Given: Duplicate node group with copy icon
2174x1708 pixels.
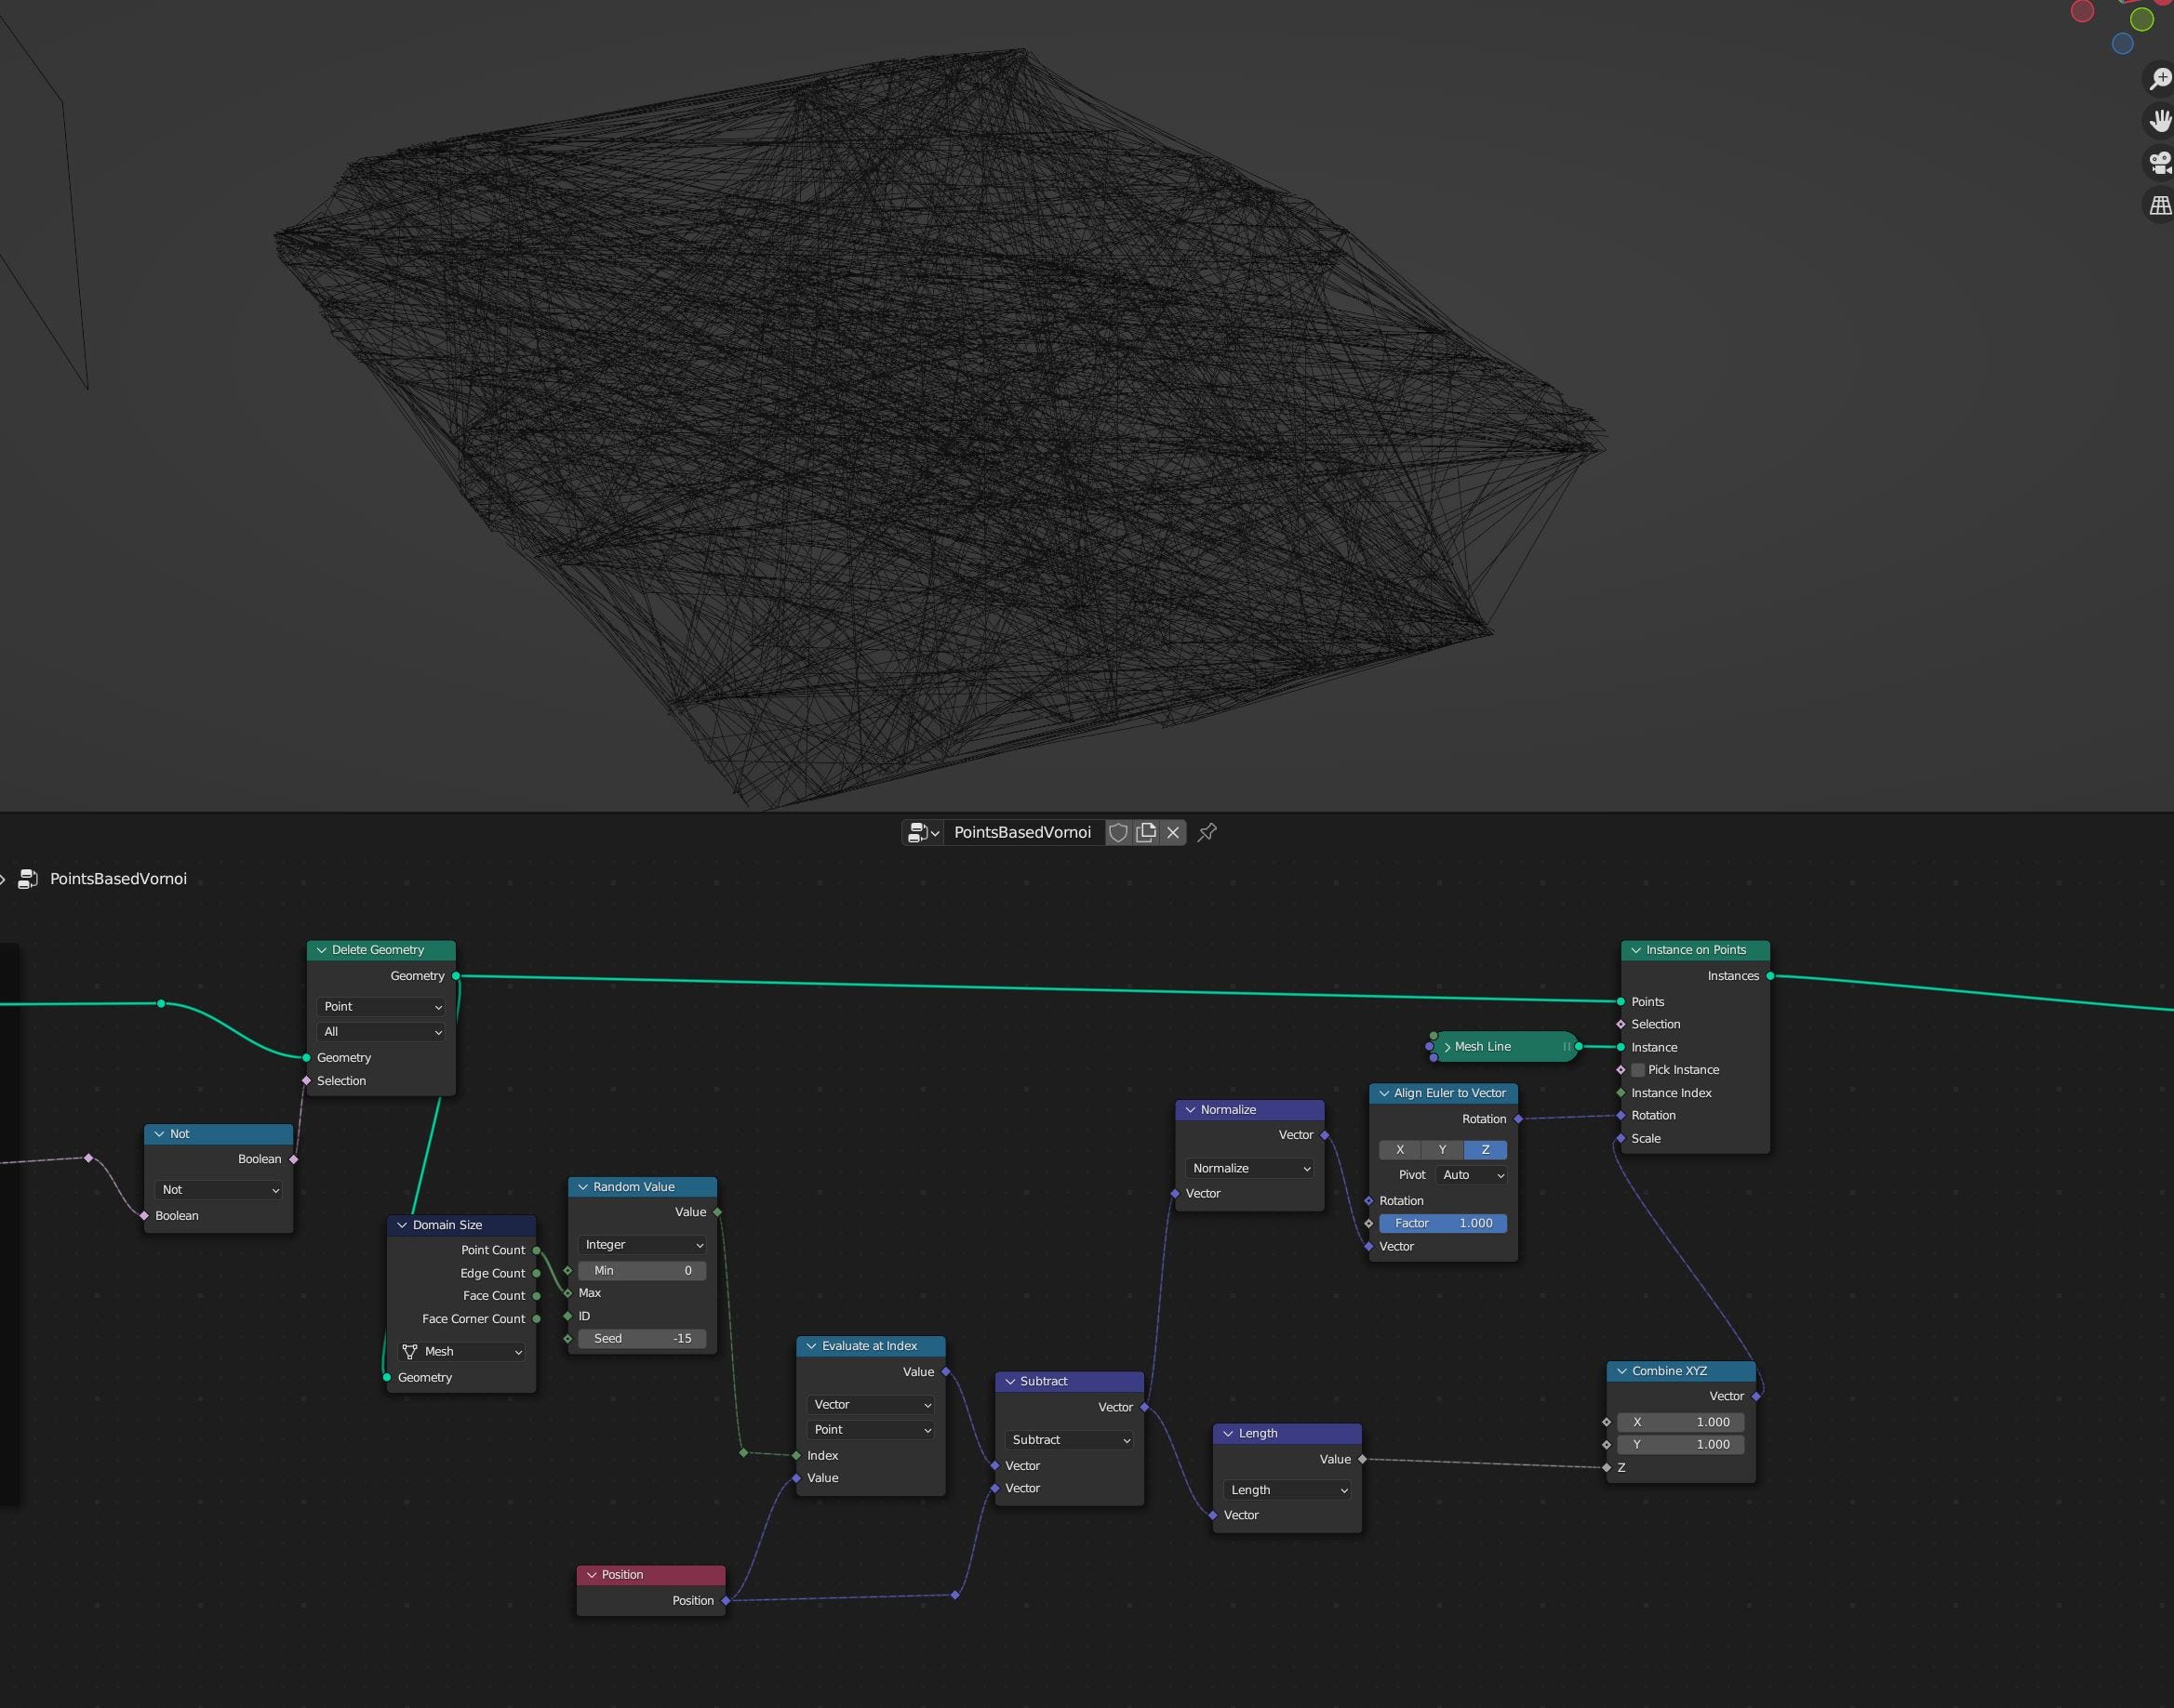Looking at the screenshot, I should (1145, 832).
